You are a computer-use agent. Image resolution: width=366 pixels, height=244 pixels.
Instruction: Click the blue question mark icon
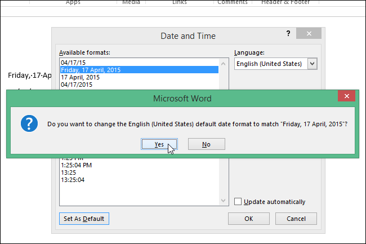[29, 123]
